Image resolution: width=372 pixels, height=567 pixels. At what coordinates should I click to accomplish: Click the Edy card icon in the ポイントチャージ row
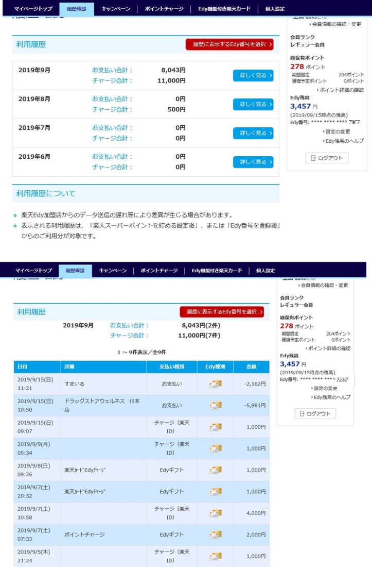pyautogui.click(x=216, y=535)
